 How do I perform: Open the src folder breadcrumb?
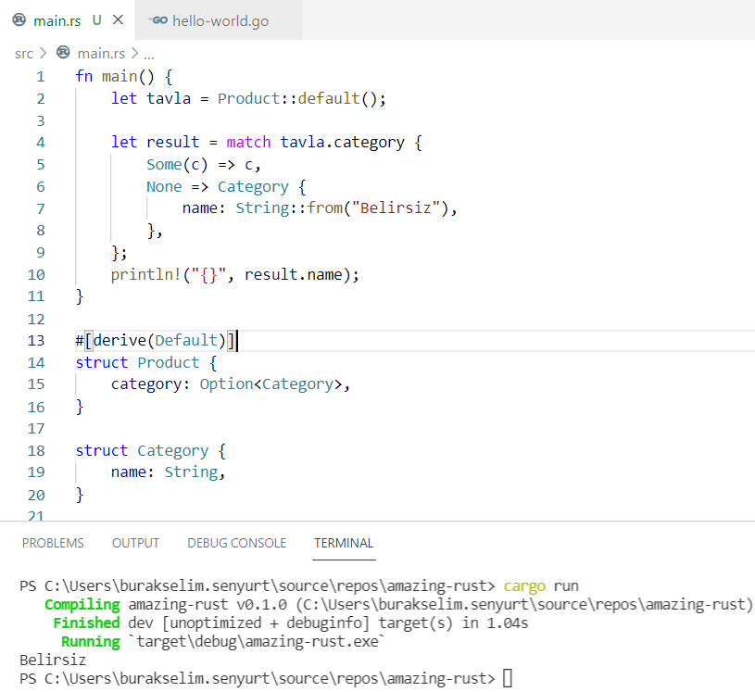(x=24, y=54)
